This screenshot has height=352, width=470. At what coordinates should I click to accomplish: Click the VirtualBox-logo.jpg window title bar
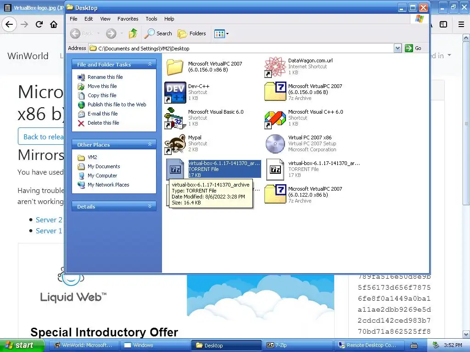[33, 8]
